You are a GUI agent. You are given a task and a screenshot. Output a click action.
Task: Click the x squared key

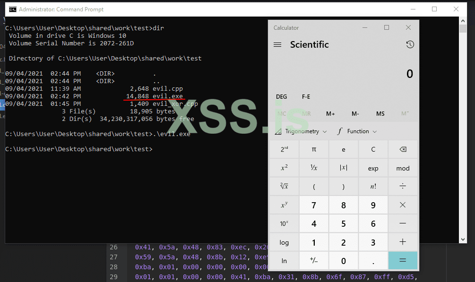click(x=284, y=168)
